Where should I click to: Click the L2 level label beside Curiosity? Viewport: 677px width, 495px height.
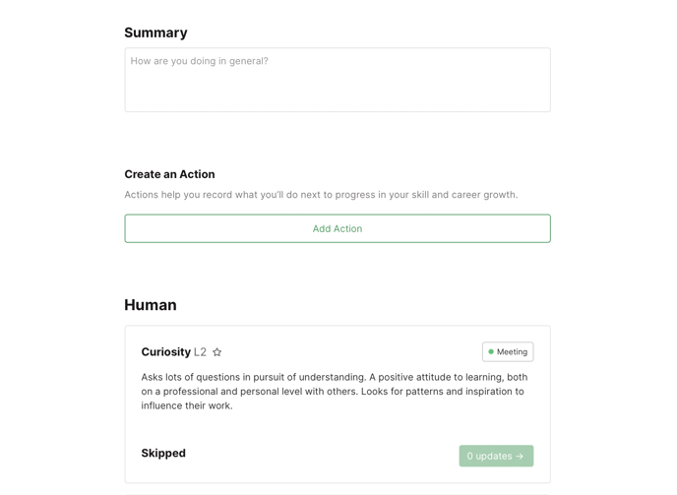tap(200, 352)
